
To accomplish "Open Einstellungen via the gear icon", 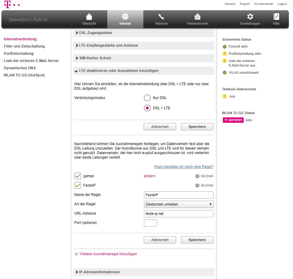I will 250,17.
